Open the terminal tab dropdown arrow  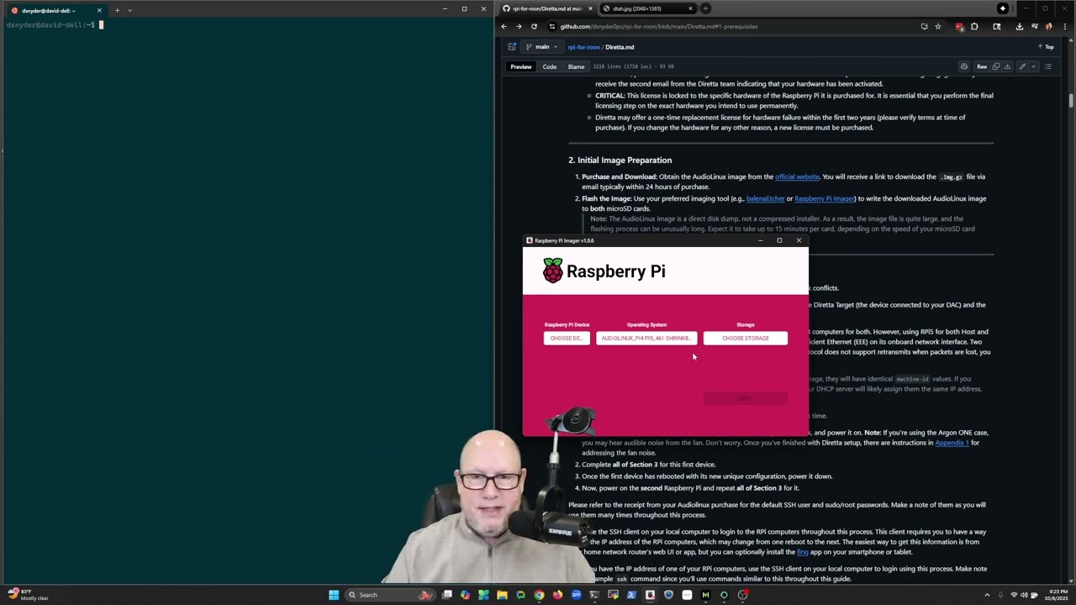tap(129, 10)
